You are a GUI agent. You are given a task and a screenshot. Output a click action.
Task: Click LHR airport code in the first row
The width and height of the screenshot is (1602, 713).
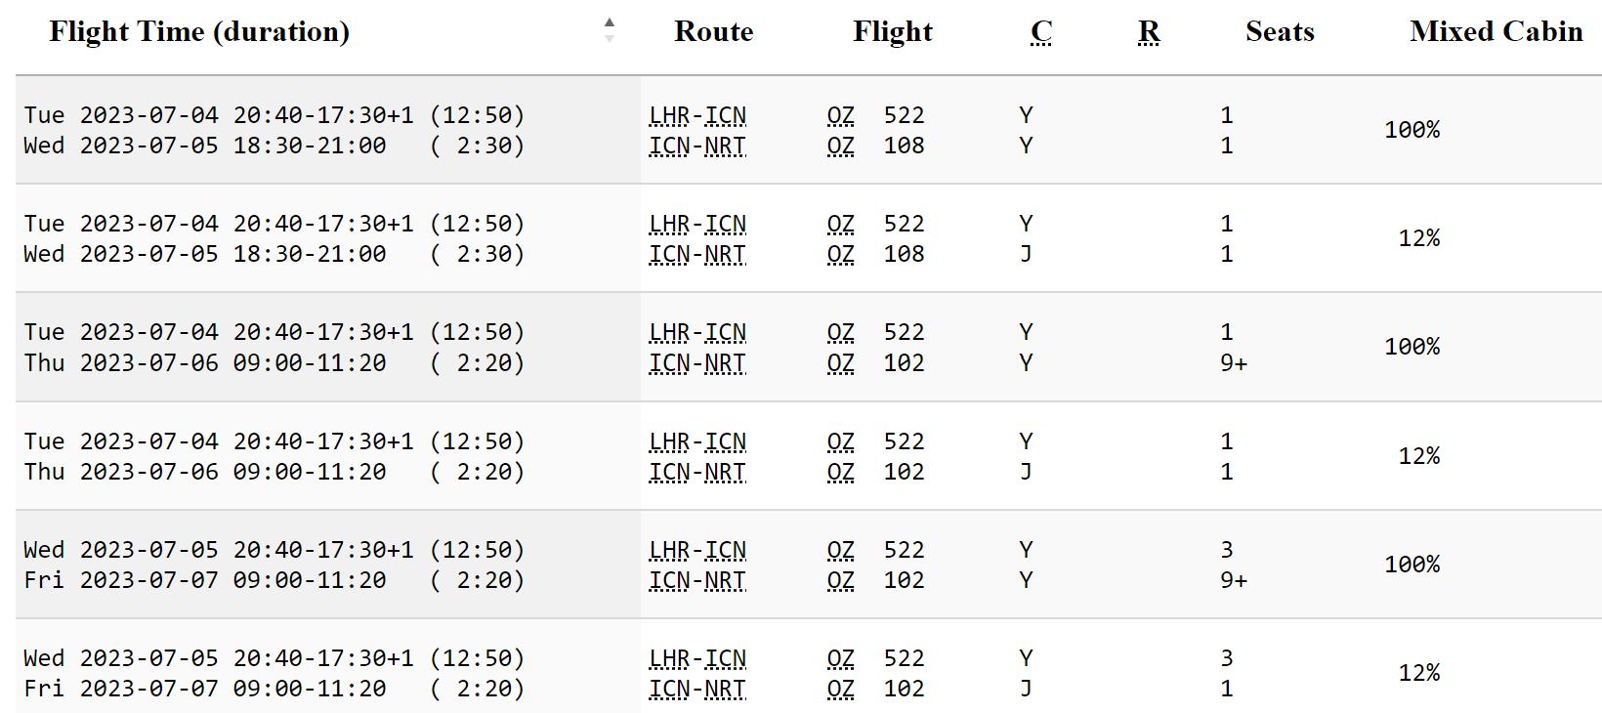point(669,115)
